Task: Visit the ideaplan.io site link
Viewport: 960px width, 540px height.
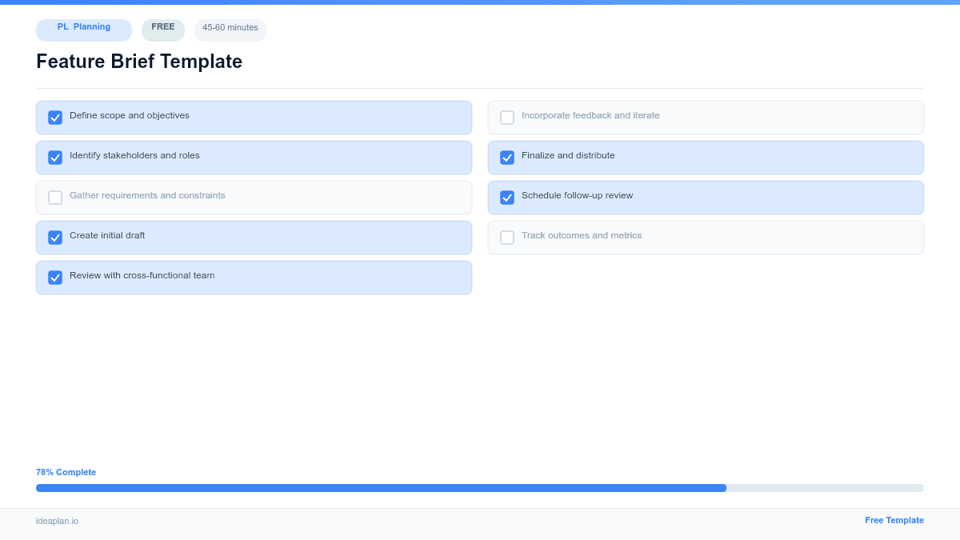Action: tap(56, 522)
